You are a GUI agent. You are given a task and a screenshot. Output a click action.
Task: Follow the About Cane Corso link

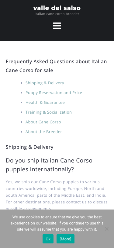[x=43, y=122]
